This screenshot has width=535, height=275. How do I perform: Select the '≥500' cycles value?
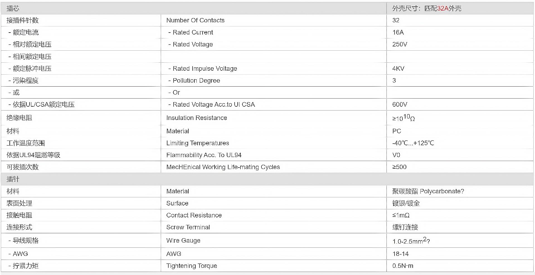pyautogui.click(x=399, y=167)
